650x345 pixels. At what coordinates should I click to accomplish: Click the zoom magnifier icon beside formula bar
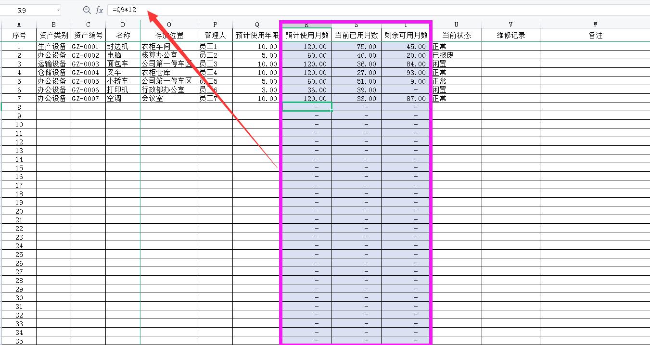point(86,11)
